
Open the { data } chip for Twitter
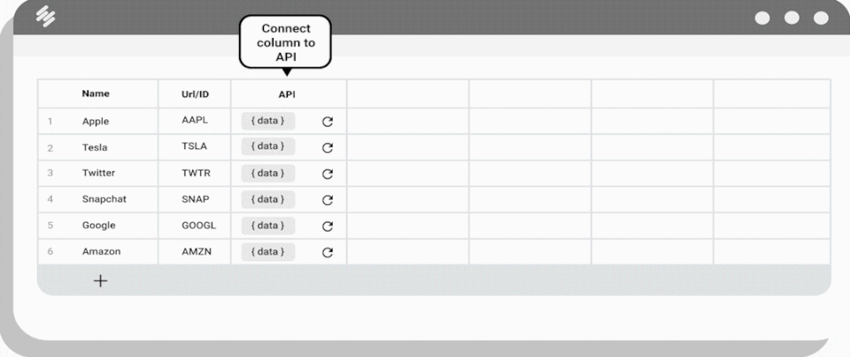click(x=267, y=173)
